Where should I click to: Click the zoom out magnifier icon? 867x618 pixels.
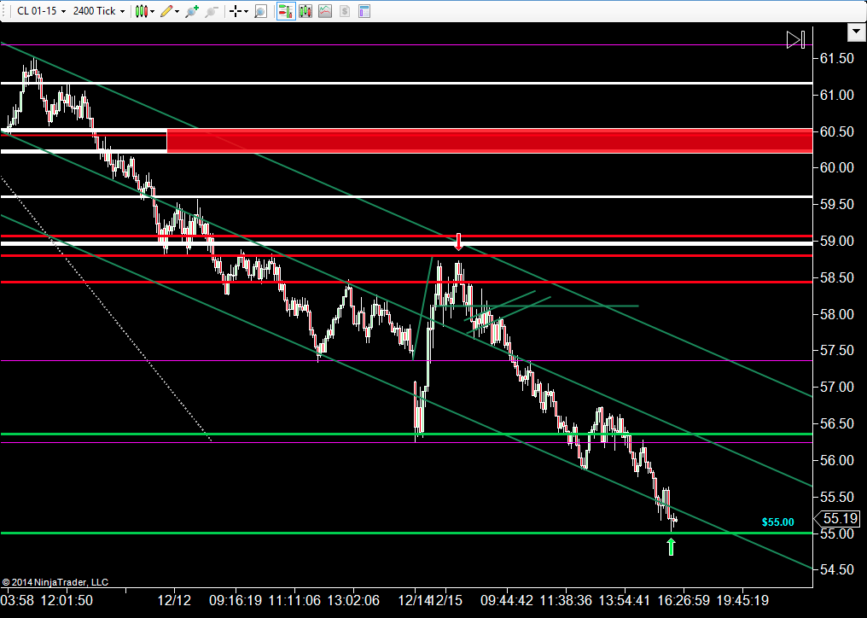212,11
